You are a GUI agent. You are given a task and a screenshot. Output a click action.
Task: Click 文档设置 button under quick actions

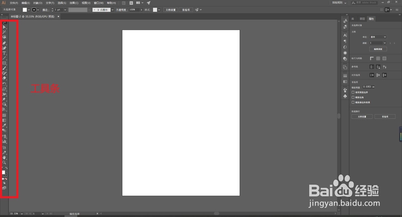362,117
